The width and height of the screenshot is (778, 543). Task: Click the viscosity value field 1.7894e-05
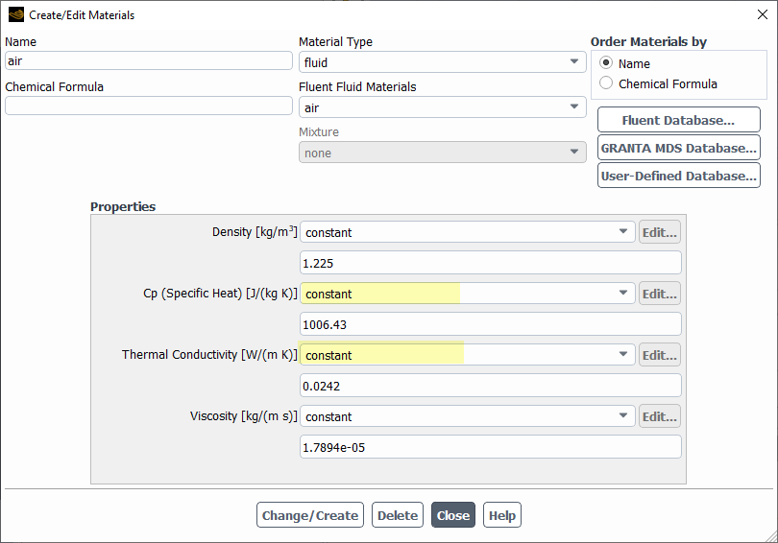[x=490, y=447]
